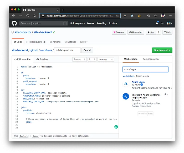Image resolution: width=184 pixels, height=153 pixels.
Task: Open the repository Settings tab
Action: (70, 42)
